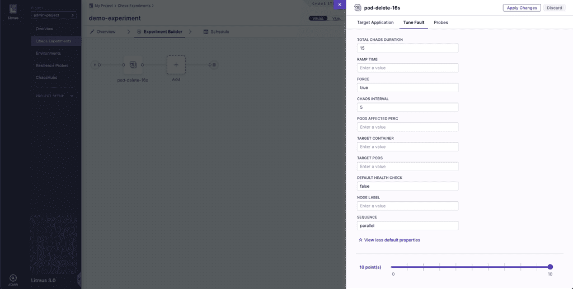Click the points weight slider handle
573x289 pixels.
[x=550, y=267]
